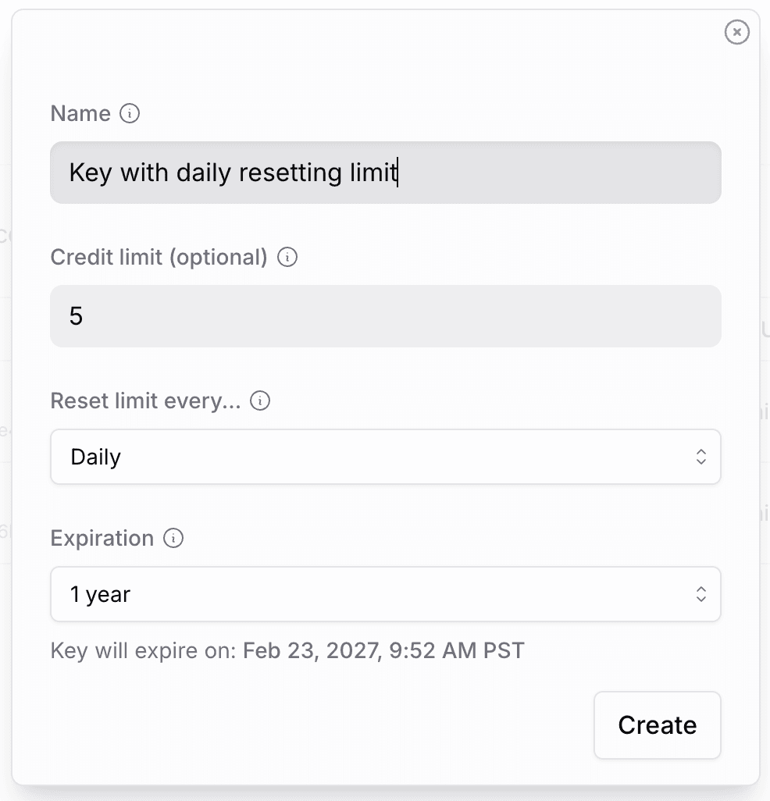Screen dimensions: 770x801
Task: Open the Reset limit frequency dropdown
Action: point(386,457)
